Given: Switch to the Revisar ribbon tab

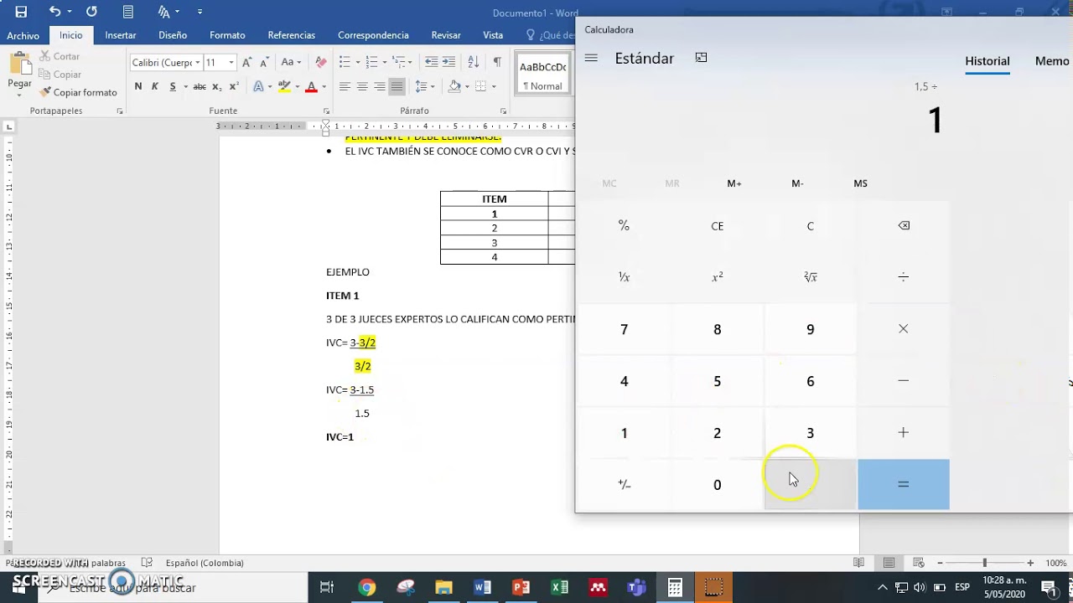Looking at the screenshot, I should [446, 35].
